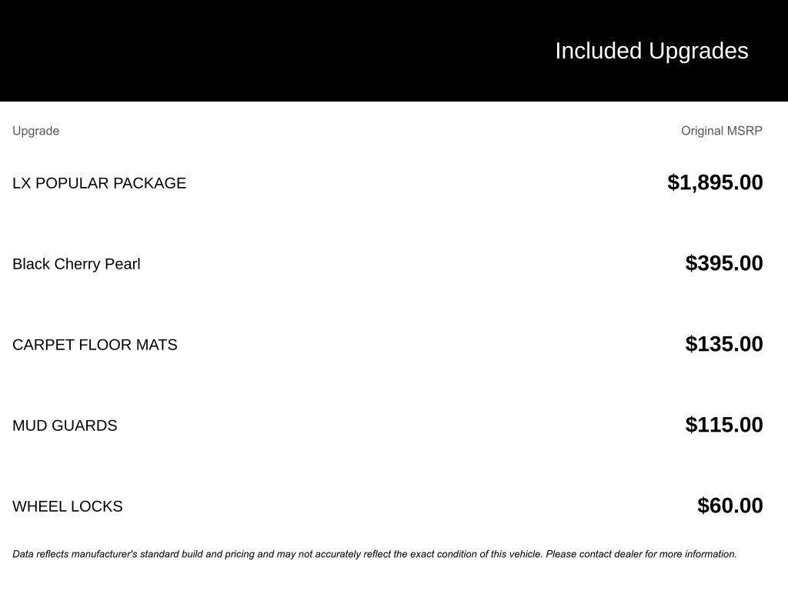Select the LX POPULAR PACKAGE upgrade row label

tap(99, 183)
